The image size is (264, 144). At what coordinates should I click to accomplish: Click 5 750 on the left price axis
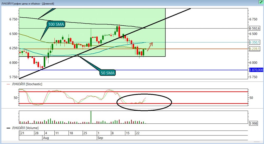[13, 77]
